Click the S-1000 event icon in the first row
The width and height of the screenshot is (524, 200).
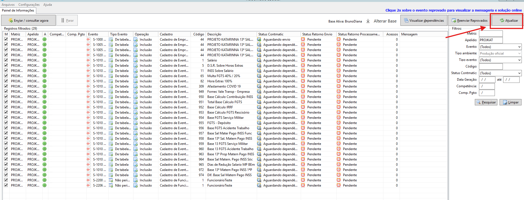pos(88,40)
